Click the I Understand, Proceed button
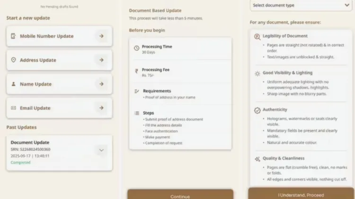355x199 pixels. pos(301,193)
